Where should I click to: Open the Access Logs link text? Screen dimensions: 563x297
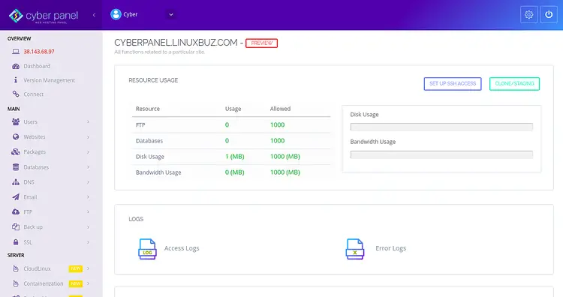182,248
